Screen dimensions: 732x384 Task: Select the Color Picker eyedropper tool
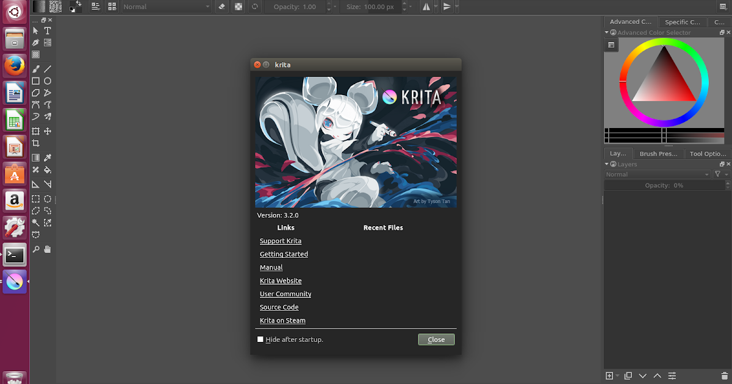point(48,158)
